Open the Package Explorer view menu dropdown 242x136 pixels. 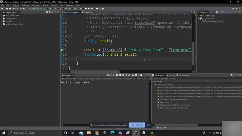click(x=53, y=12)
